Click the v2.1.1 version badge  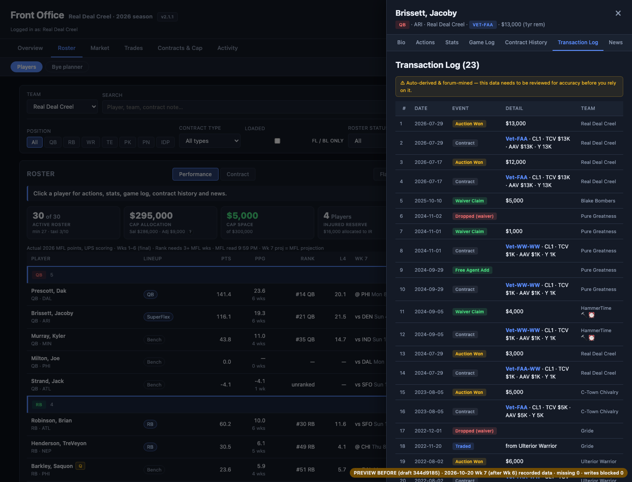point(167,17)
